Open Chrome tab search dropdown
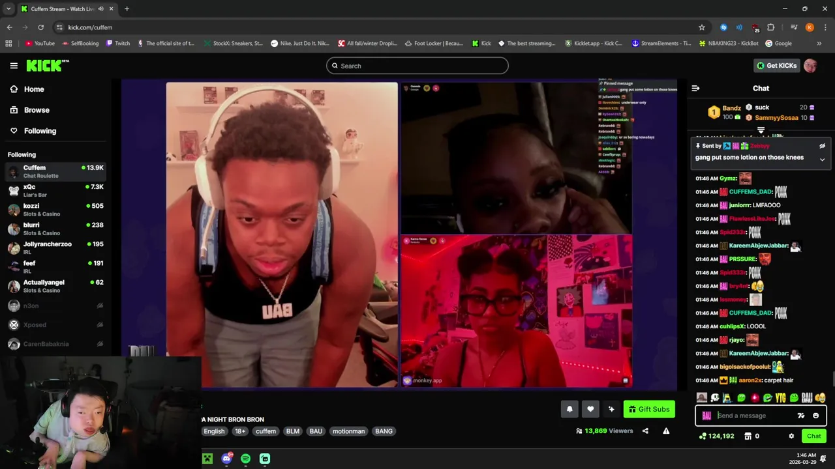The width and height of the screenshot is (835, 469). [x=8, y=9]
